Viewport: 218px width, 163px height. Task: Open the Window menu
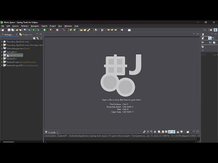[68, 26]
